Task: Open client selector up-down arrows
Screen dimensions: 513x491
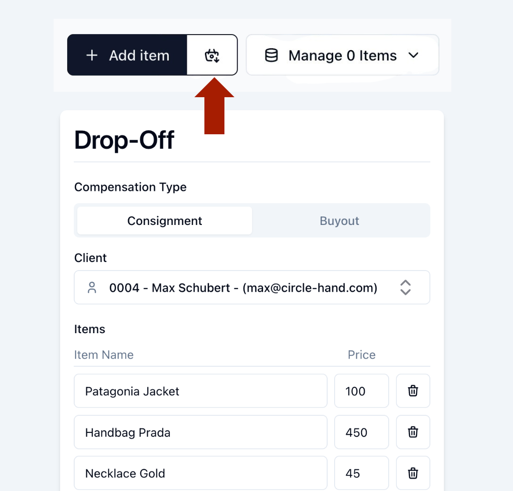Action: [x=405, y=288]
